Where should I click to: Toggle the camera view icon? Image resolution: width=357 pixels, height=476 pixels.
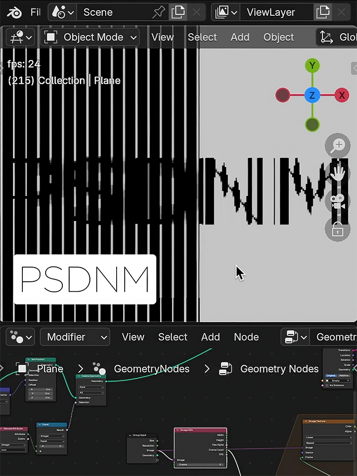pos(337,201)
